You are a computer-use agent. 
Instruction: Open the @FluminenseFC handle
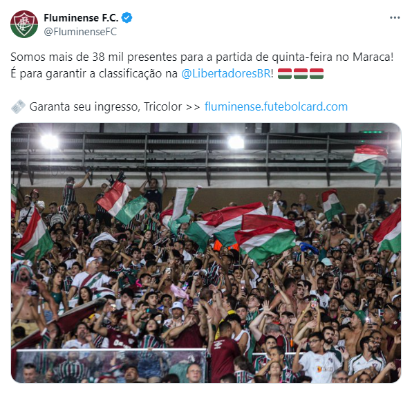tap(80, 32)
